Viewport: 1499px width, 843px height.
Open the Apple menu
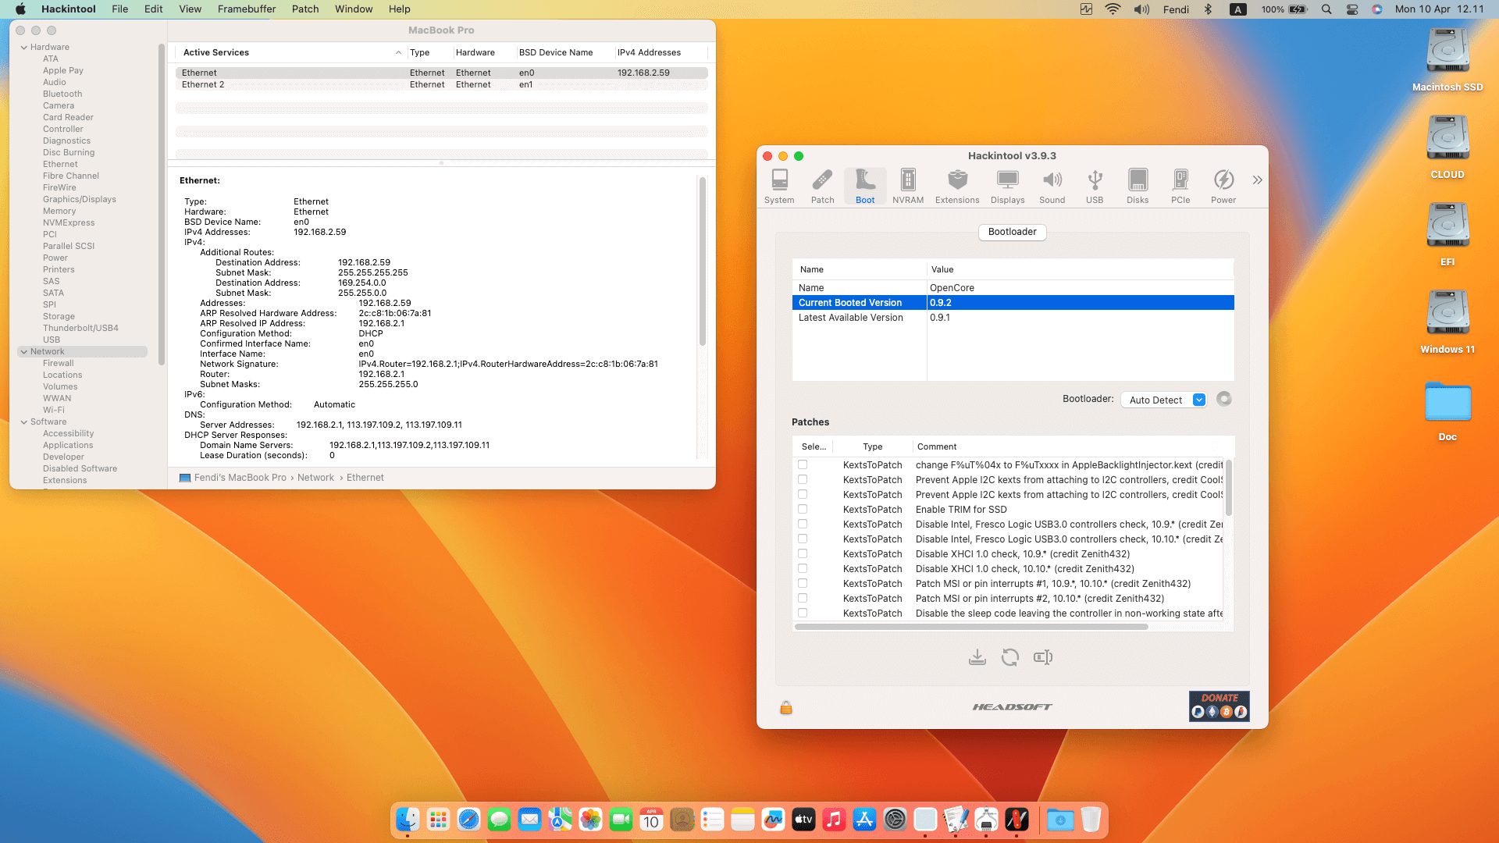(x=21, y=9)
